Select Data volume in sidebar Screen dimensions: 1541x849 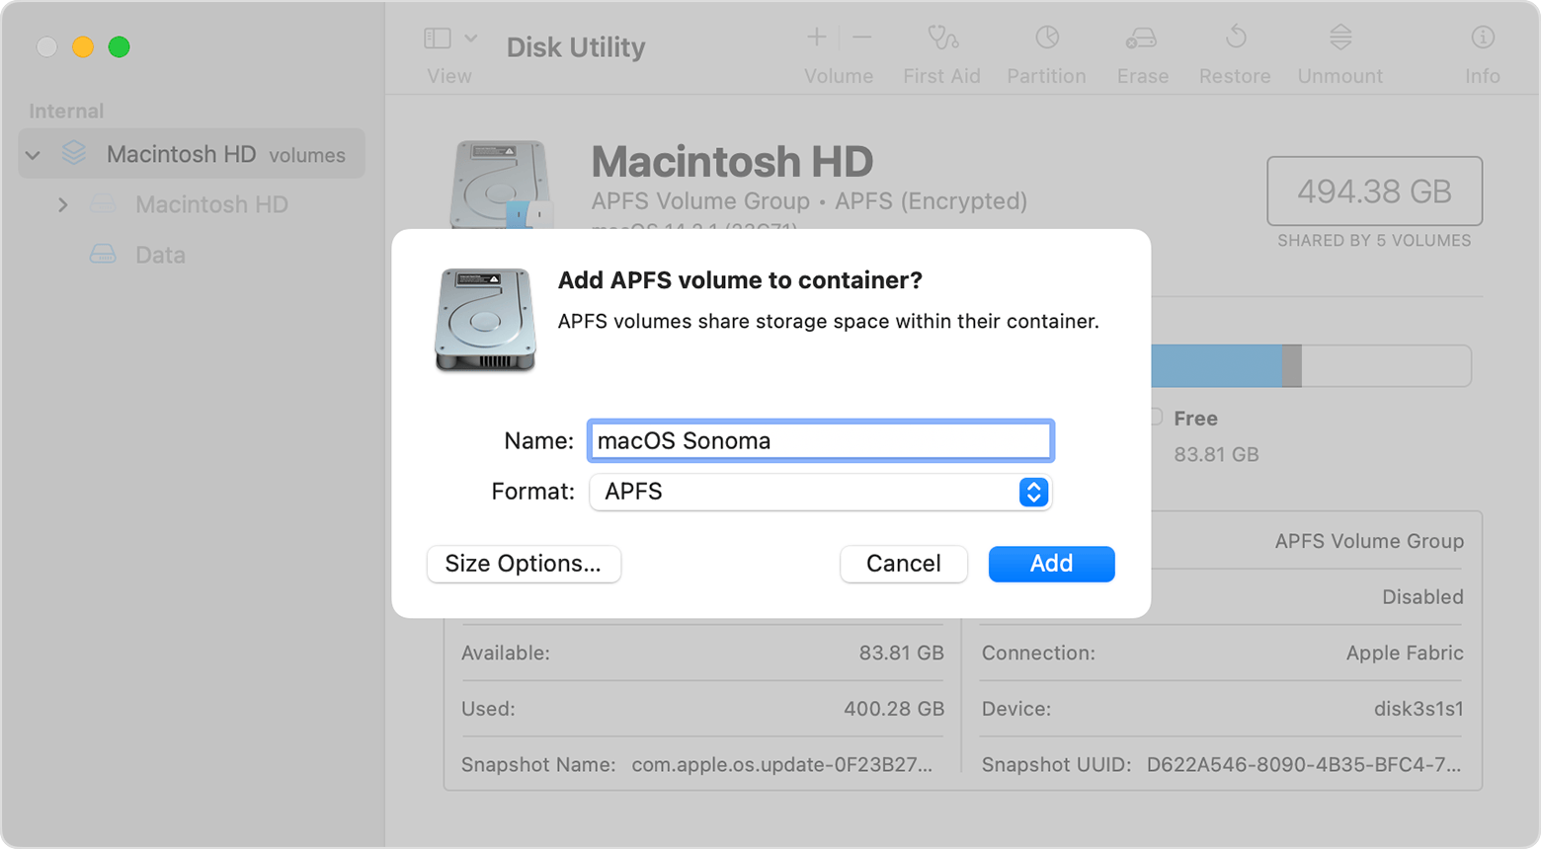(x=160, y=256)
